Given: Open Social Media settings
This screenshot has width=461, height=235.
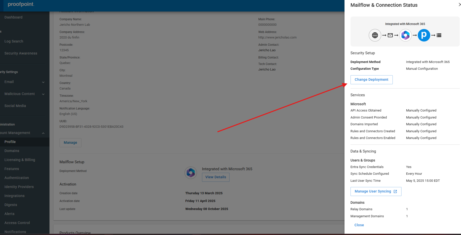Looking at the screenshot, I should point(15,106).
